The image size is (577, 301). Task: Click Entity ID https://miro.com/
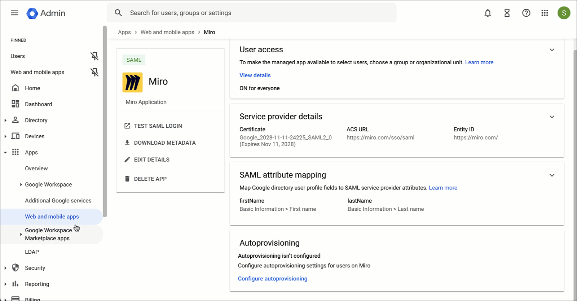point(476,138)
